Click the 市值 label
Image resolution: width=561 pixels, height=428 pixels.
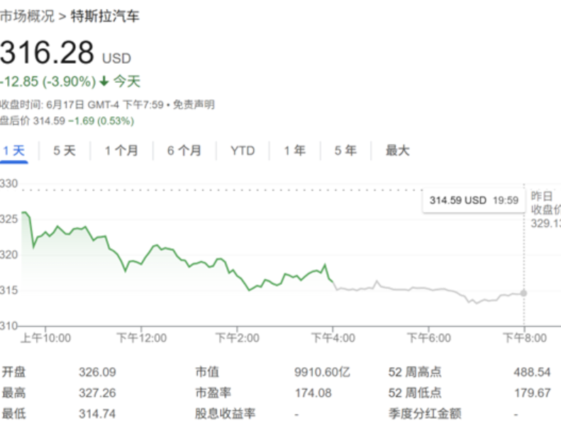pos(207,372)
